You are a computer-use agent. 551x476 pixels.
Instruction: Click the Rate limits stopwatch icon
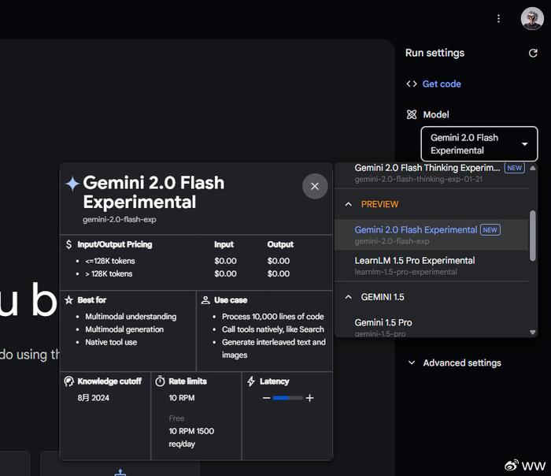[x=160, y=381]
